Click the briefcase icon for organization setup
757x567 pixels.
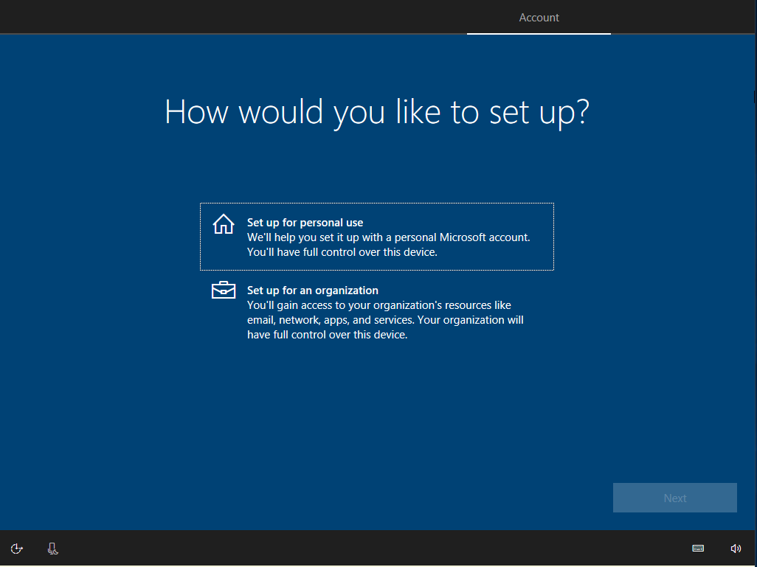point(224,290)
